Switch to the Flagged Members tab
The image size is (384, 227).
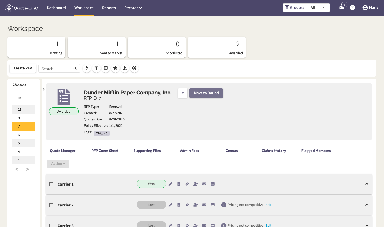tap(316, 151)
